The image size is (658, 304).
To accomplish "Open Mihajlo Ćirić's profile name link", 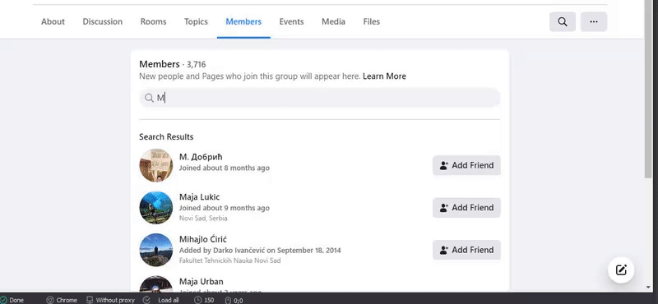I will coord(203,239).
